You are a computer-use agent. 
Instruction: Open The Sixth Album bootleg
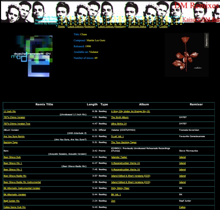pyautogui.click(x=120, y=117)
